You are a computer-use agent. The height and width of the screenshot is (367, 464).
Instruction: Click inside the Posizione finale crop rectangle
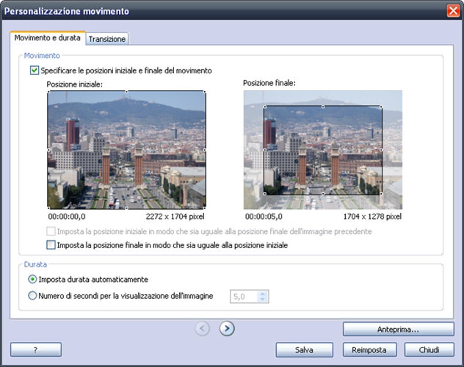(323, 150)
